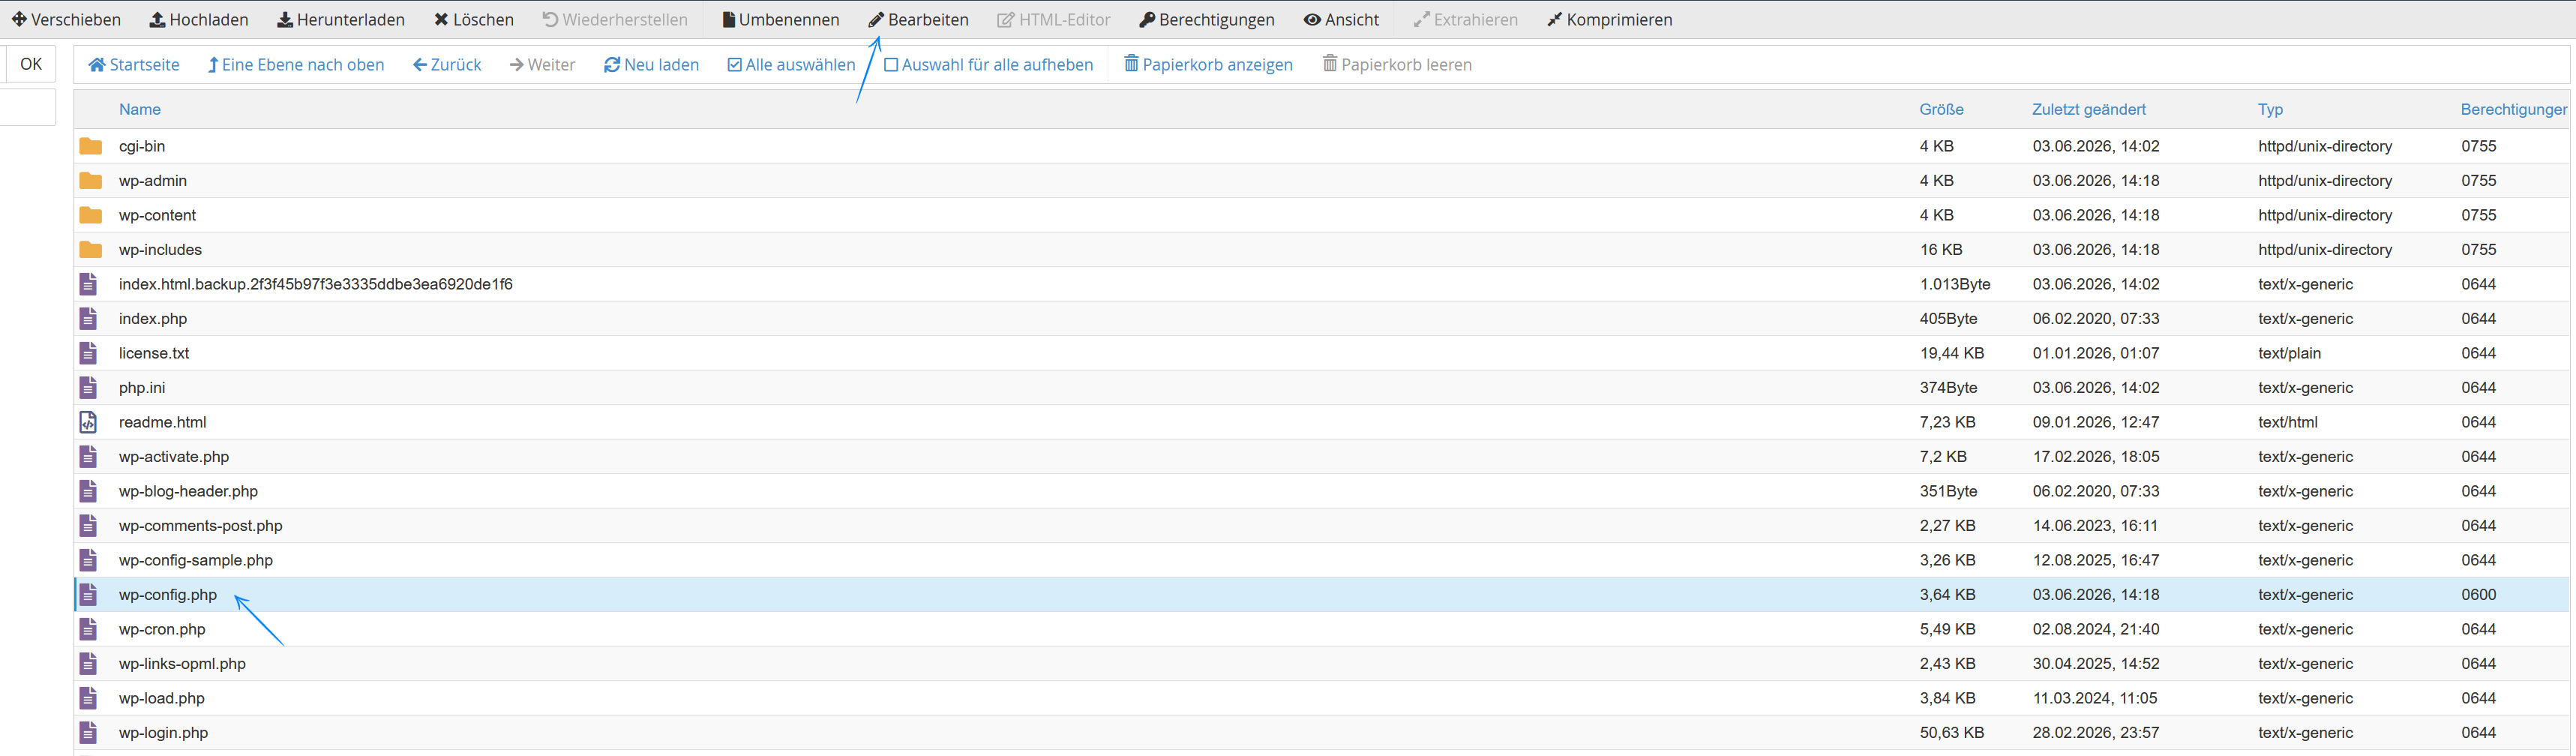This screenshot has height=756, width=2576.
Task: Click the wp-config.php file name
Action: (x=167, y=595)
